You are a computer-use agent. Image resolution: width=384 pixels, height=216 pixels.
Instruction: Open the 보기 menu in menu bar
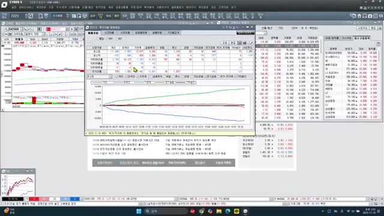233,8
